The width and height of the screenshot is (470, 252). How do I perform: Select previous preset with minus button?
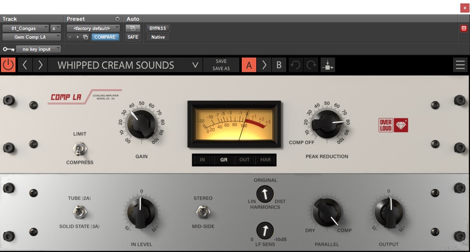tap(70, 37)
